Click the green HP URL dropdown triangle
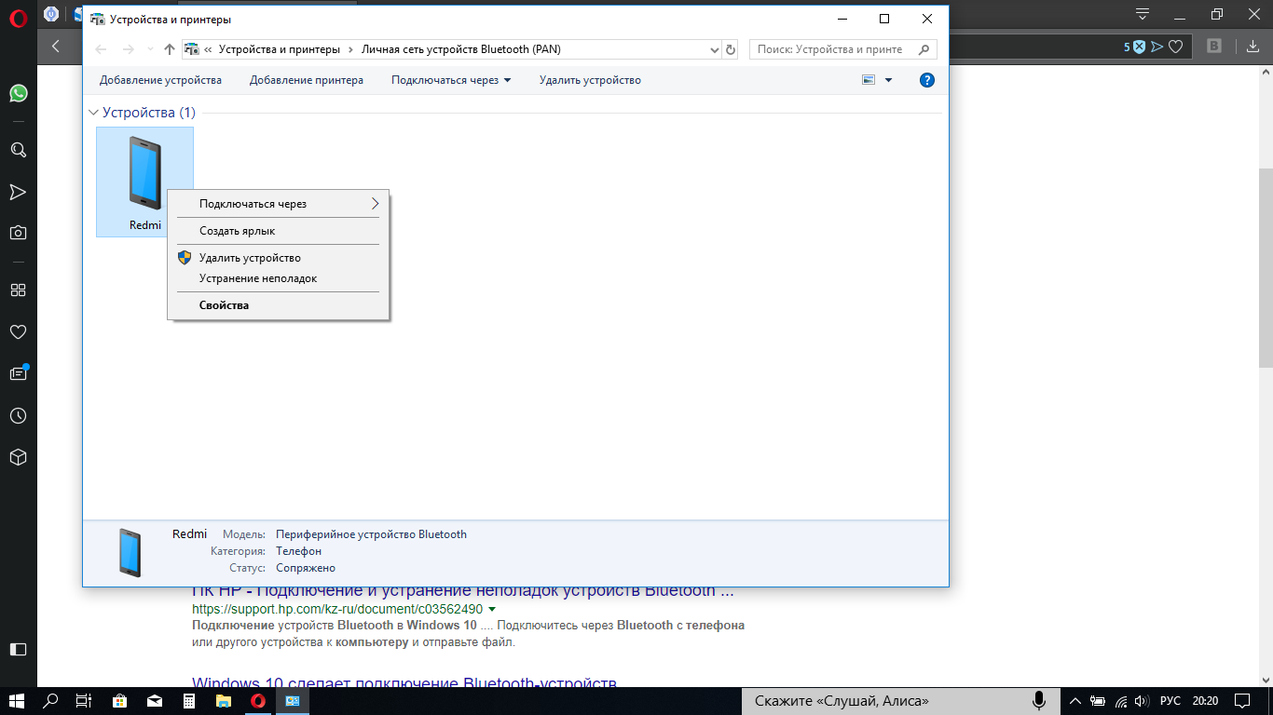This screenshot has height=715, width=1273. (x=491, y=610)
